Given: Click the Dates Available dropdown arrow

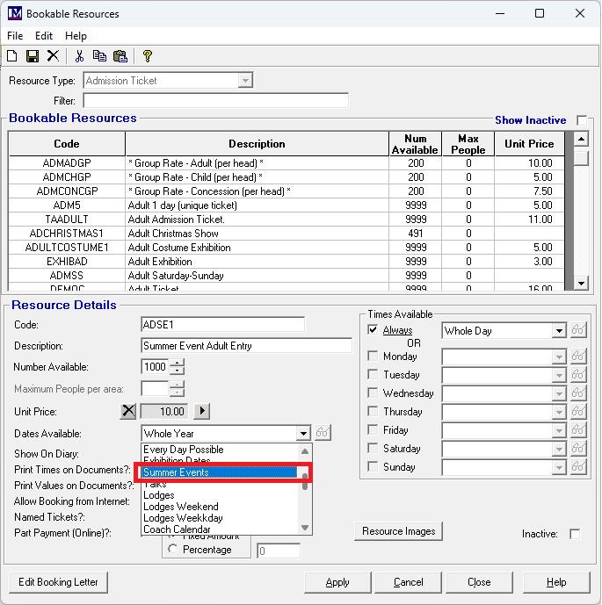Looking at the screenshot, I should [303, 433].
